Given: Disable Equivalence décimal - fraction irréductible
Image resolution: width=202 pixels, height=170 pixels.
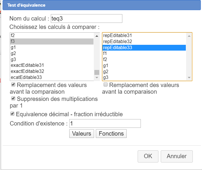Looking at the screenshot, I should (12, 114).
